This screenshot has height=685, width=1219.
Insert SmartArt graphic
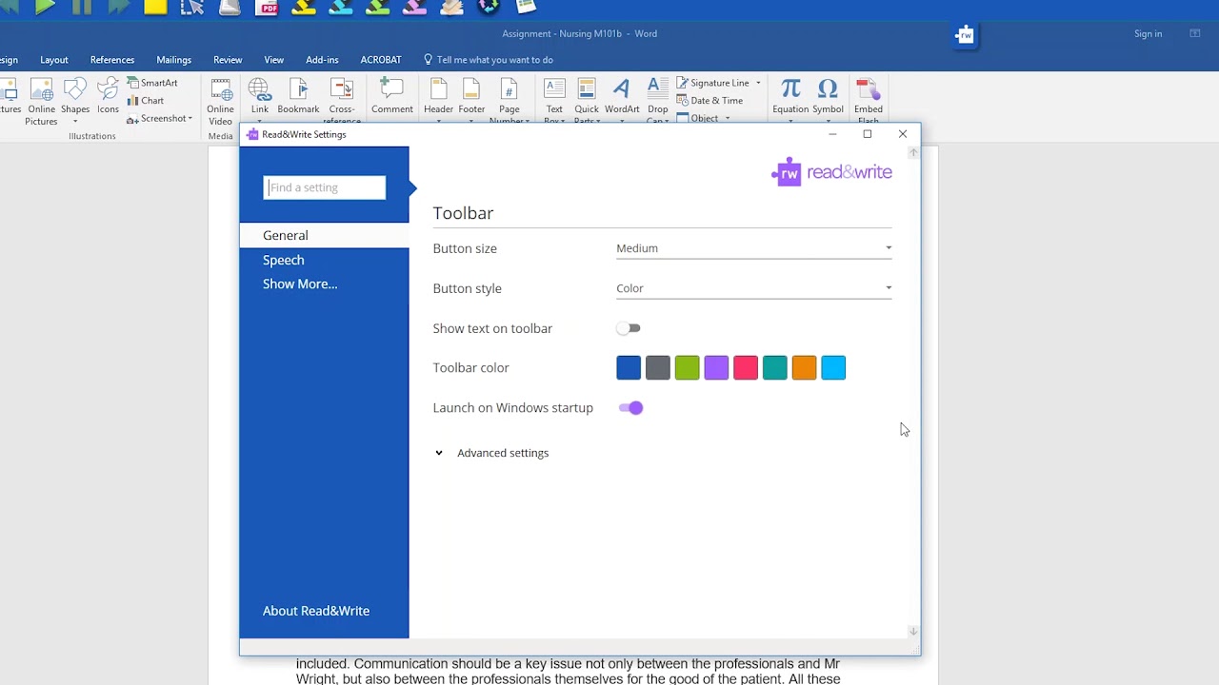tap(152, 83)
